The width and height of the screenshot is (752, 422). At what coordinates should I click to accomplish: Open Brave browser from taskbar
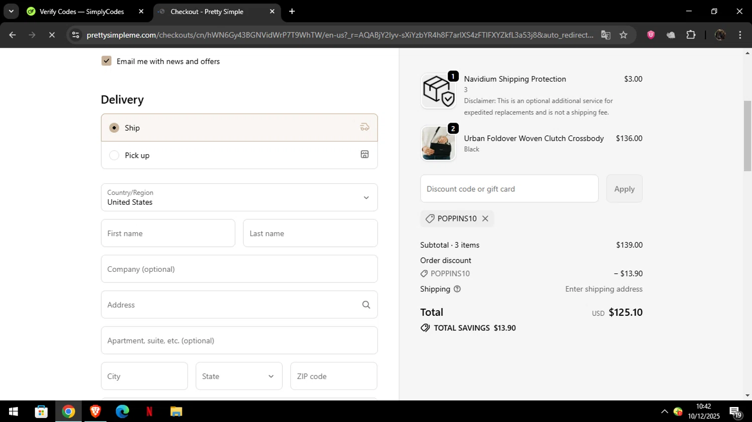pyautogui.click(x=95, y=411)
